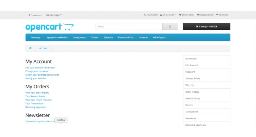Screen dimensions: 256x137
Task: Open View your order history link
Action: point(37,93)
